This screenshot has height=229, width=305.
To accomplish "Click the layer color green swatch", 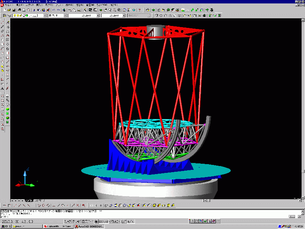I will click(x=27, y=15).
